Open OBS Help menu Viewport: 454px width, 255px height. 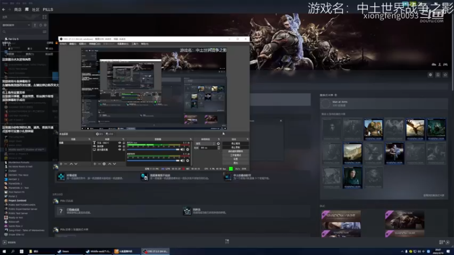click(x=145, y=44)
